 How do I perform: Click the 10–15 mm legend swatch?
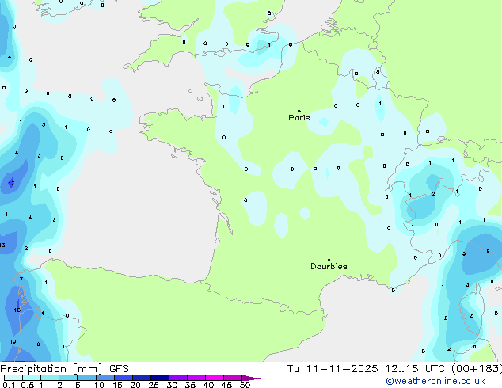105,378
